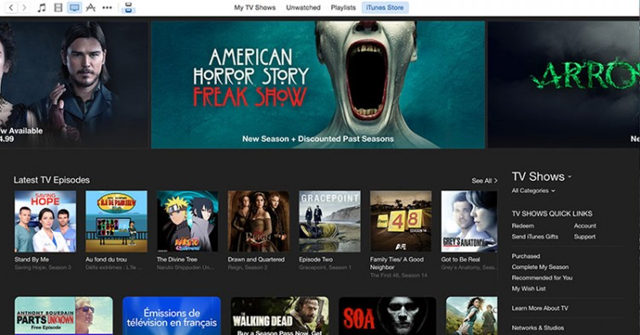Screen dimensions: 640x335
Task: Open the Gracepoint episode artwork
Action: (330, 221)
